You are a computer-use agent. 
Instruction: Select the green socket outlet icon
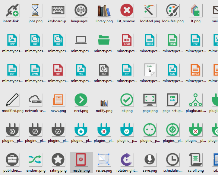pos(150,130)
